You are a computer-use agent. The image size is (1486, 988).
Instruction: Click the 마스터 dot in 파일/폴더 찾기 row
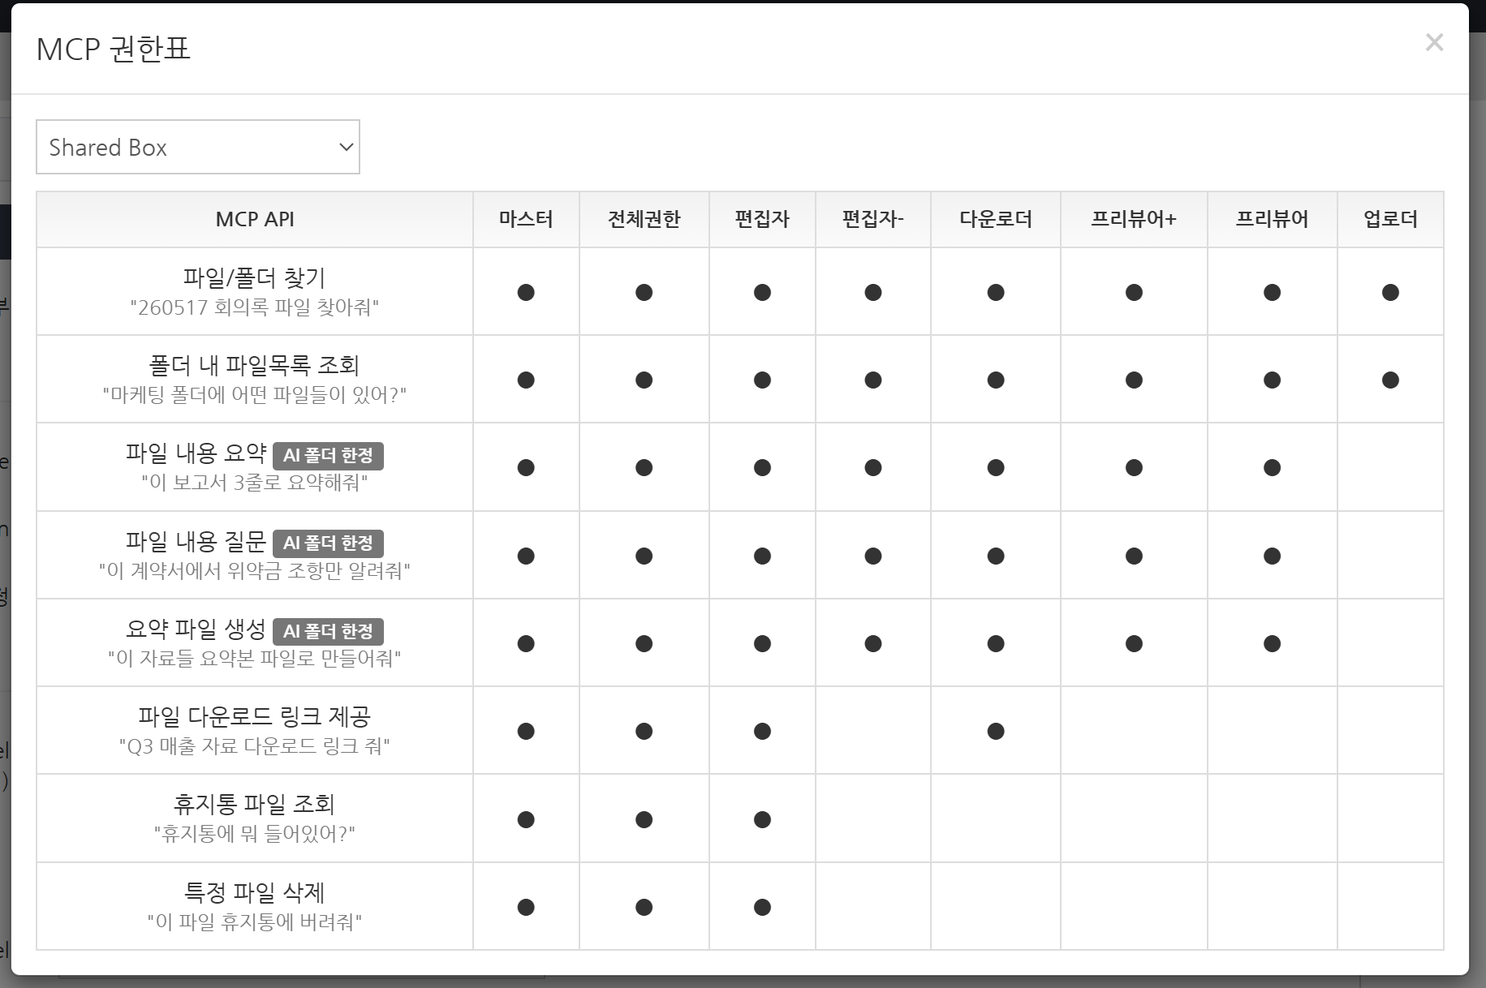(x=526, y=292)
